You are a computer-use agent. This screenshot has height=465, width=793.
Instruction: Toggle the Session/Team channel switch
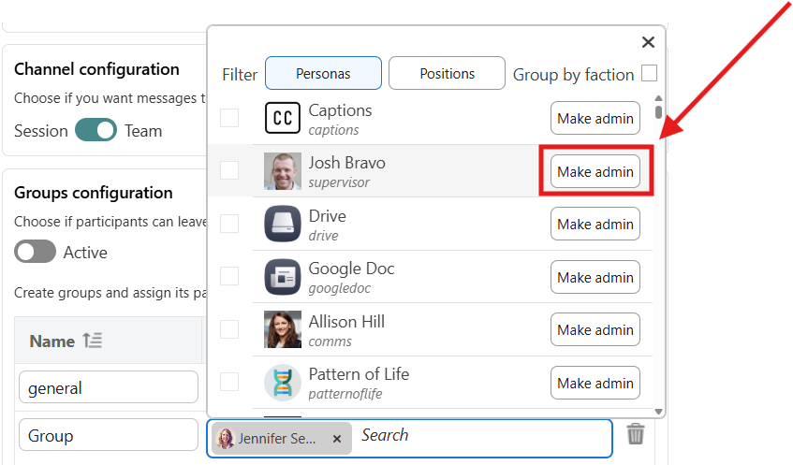pos(95,131)
